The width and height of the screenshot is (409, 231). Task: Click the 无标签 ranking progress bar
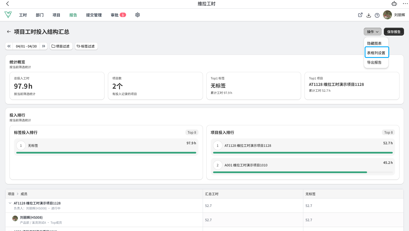(106, 153)
